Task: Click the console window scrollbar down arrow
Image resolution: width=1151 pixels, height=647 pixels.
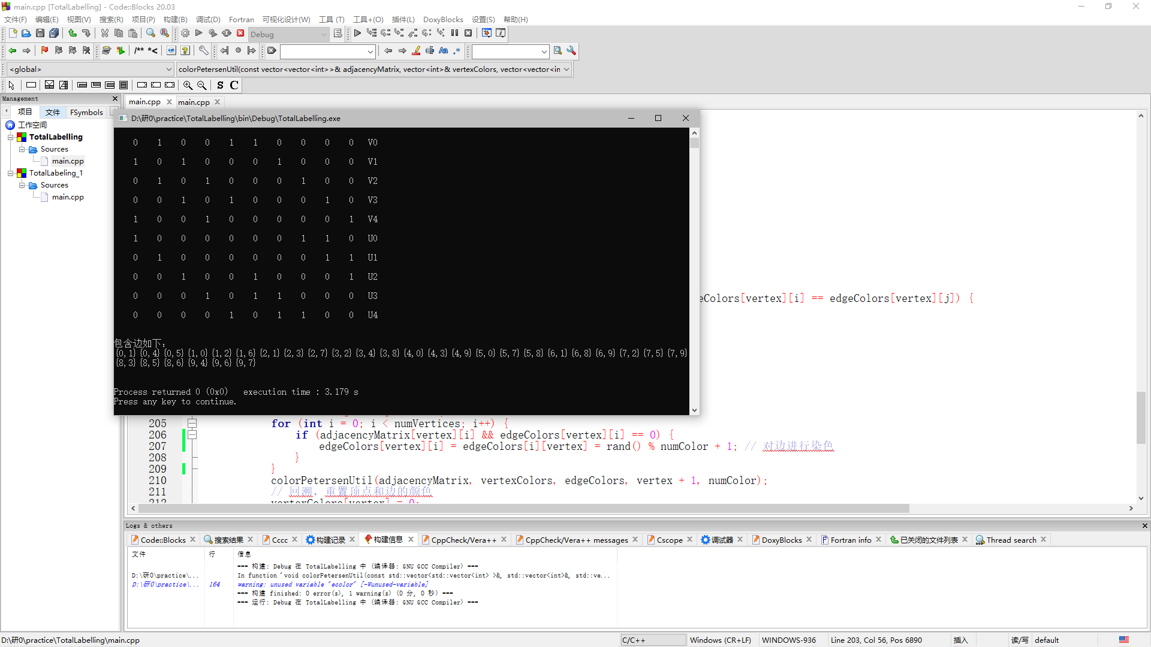Action: [694, 410]
